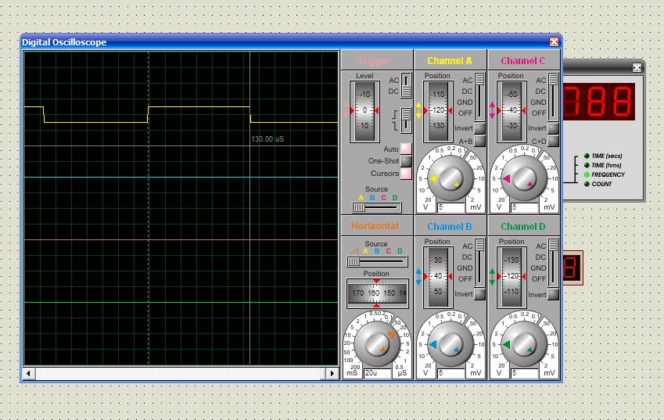Click the Channel B volts/div rotary knob
The height and width of the screenshot is (420, 664).
tap(449, 343)
